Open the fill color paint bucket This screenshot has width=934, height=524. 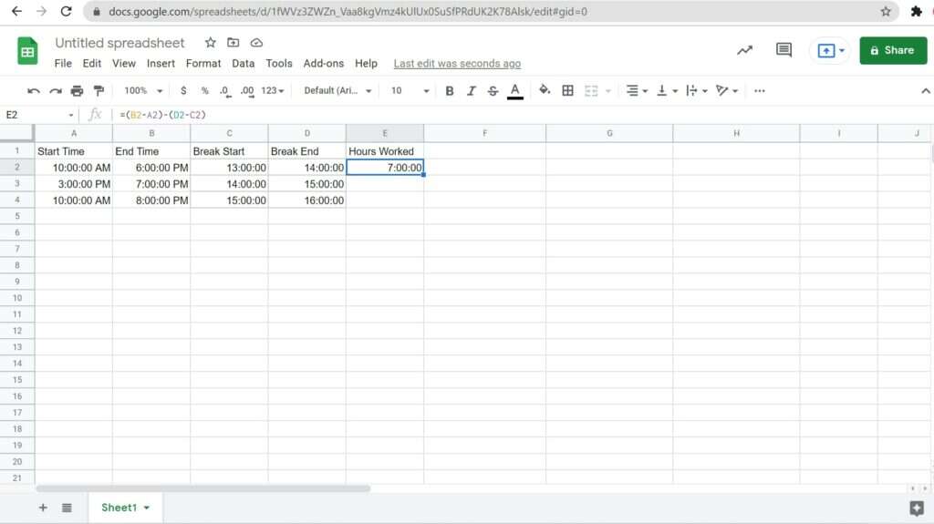(x=545, y=91)
